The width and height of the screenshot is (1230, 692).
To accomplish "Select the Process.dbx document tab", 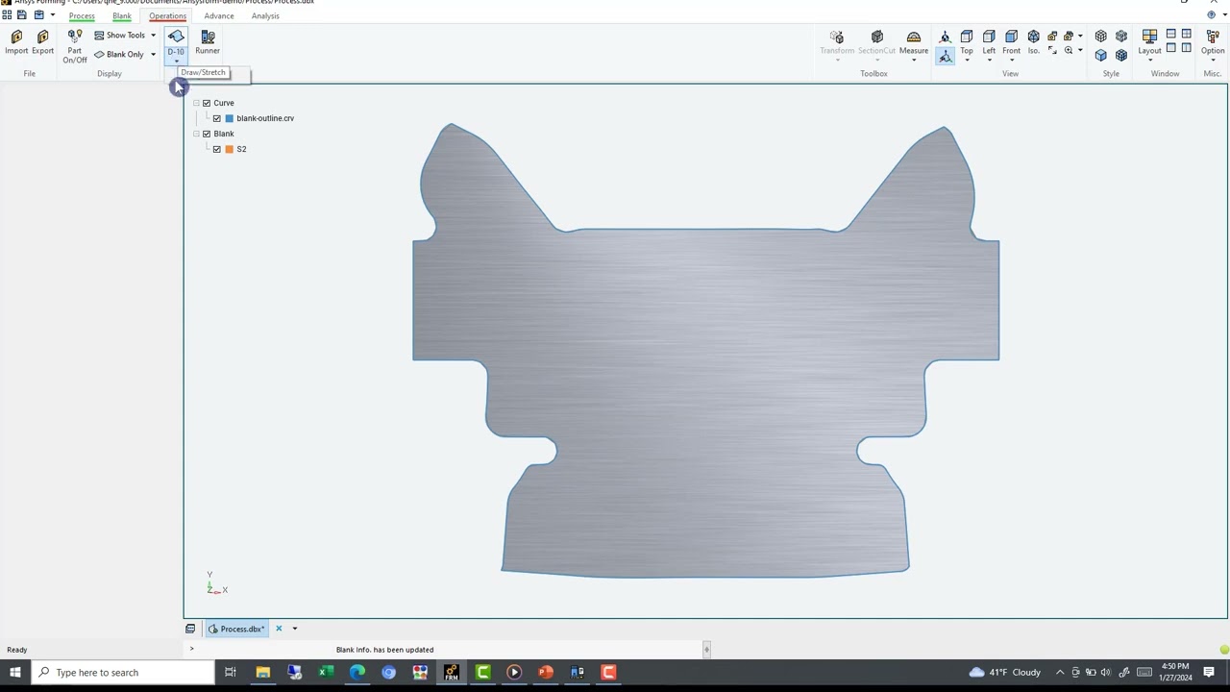I will [235, 630].
